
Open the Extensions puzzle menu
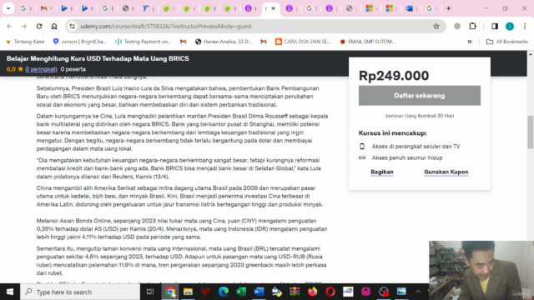473,26
